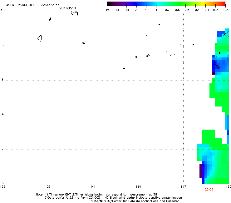
Task: Click the colorbar label 1.0
Action: coord(225,10)
